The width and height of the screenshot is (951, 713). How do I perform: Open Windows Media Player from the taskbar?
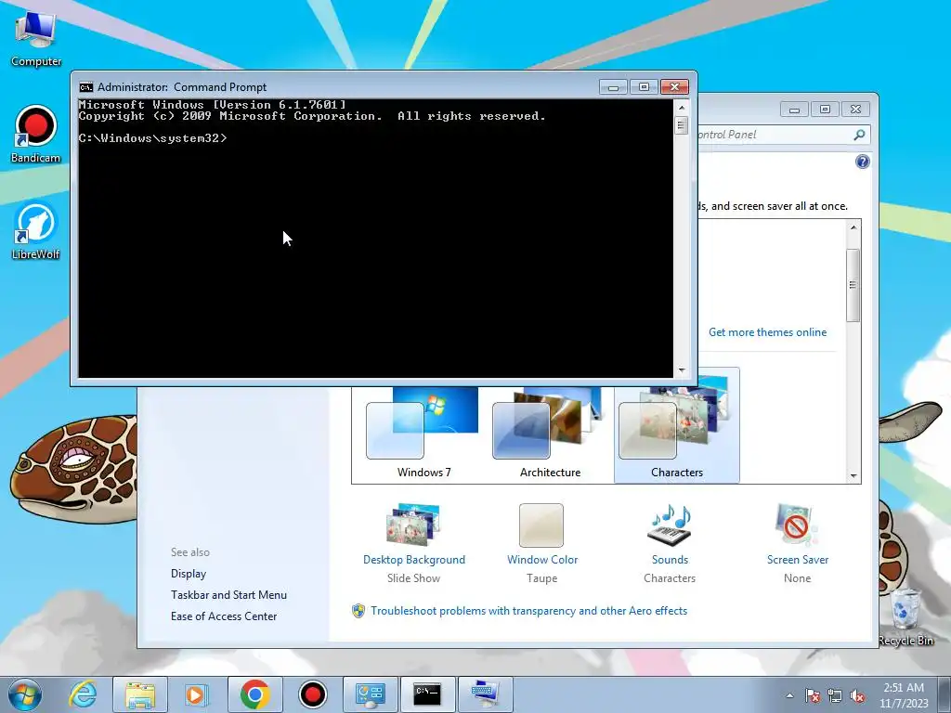tap(196, 694)
